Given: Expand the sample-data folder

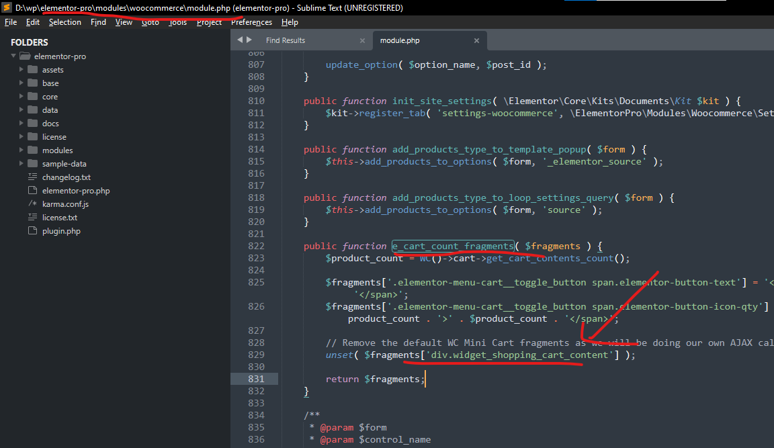Looking at the screenshot, I should (x=21, y=163).
